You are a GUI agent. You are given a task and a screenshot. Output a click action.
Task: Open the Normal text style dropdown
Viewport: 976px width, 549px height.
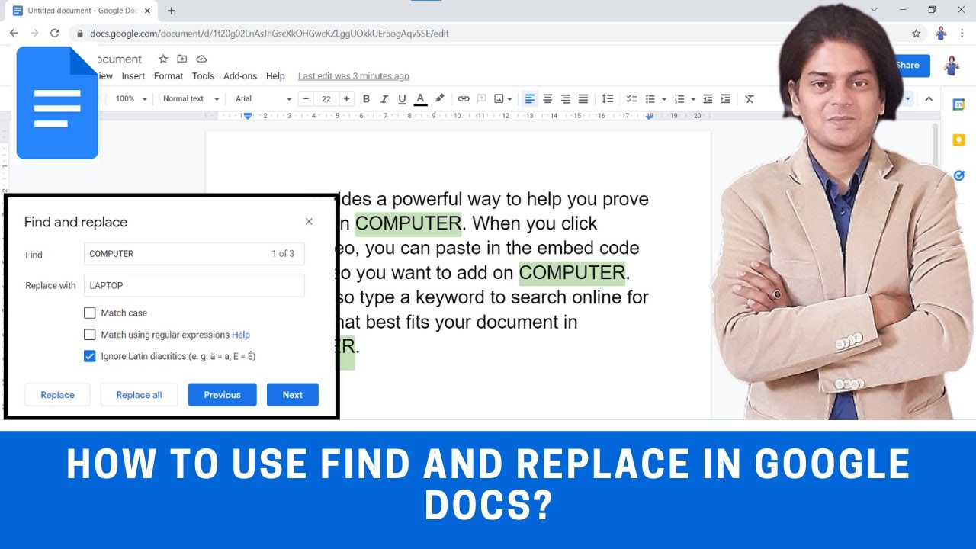pyautogui.click(x=191, y=98)
